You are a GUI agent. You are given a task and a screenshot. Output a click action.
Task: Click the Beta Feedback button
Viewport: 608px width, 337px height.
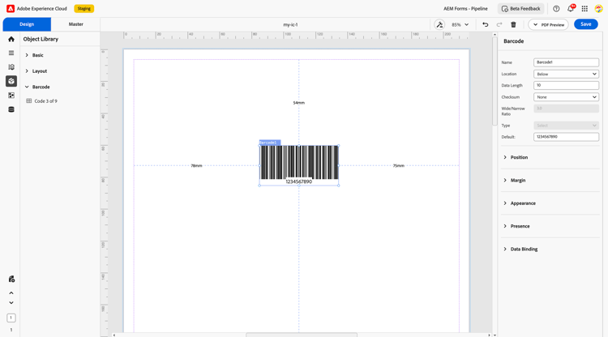(x=520, y=9)
